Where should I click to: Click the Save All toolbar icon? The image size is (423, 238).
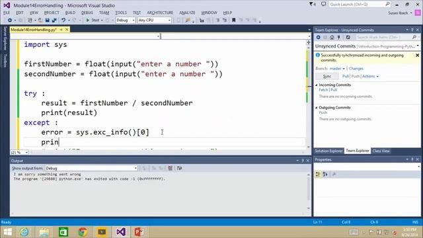(54, 20)
